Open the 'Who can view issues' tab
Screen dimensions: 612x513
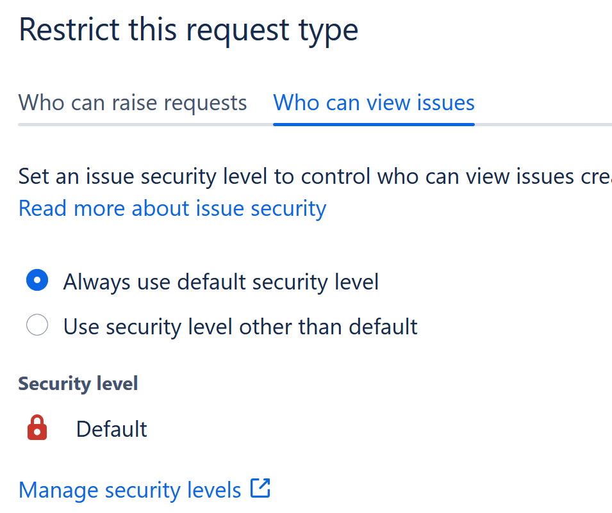point(374,102)
